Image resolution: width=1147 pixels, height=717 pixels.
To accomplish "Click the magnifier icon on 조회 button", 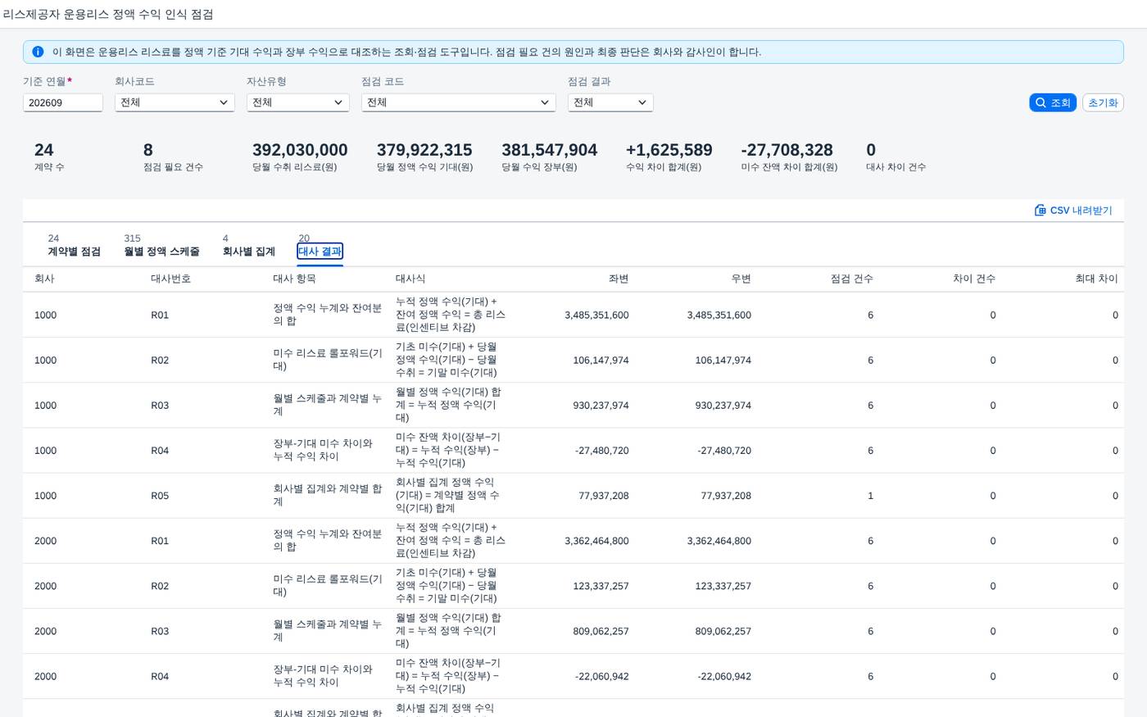I will point(1040,102).
